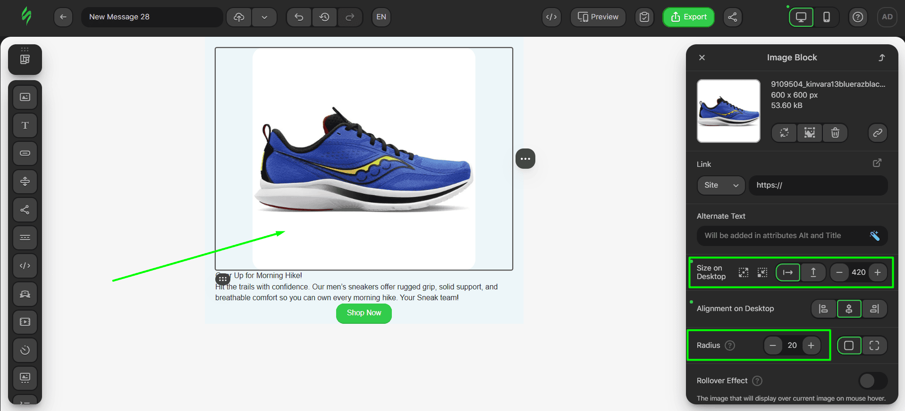The width and height of the screenshot is (905, 411).
Task: Click the green Export button
Action: pyautogui.click(x=689, y=17)
